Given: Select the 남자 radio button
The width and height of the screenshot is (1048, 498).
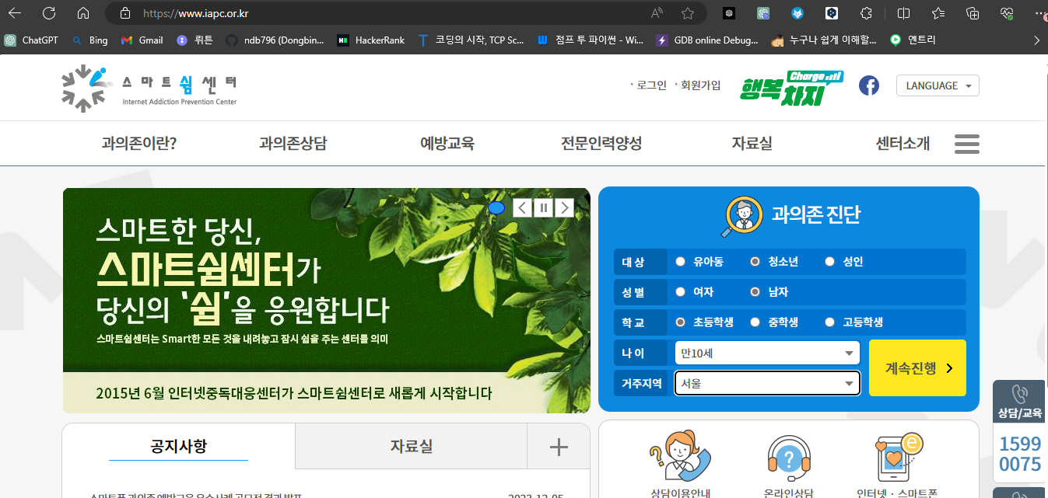Looking at the screenshot, I should [755, 292].
